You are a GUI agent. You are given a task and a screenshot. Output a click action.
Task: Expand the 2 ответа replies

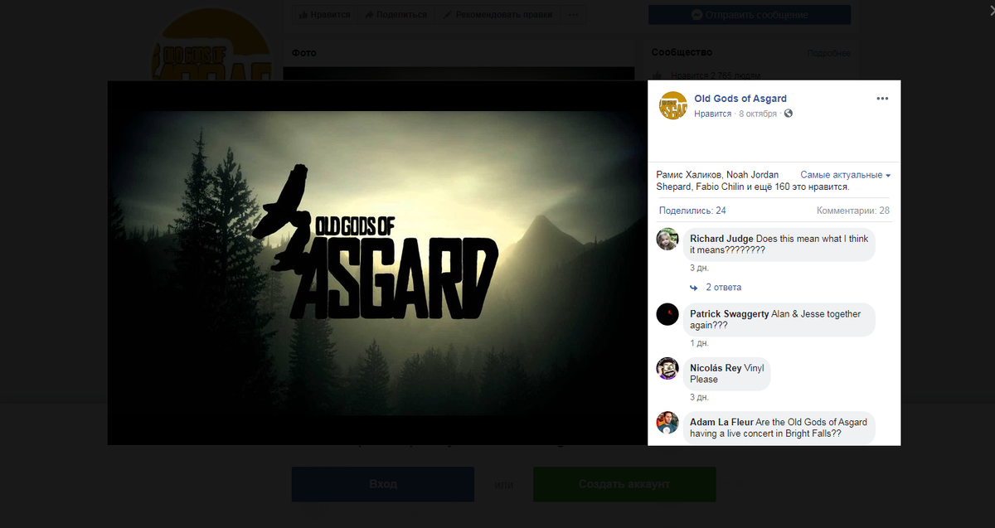coord(723,288)
